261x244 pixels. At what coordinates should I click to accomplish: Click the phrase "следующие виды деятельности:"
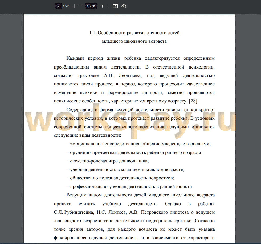(87, 135)
